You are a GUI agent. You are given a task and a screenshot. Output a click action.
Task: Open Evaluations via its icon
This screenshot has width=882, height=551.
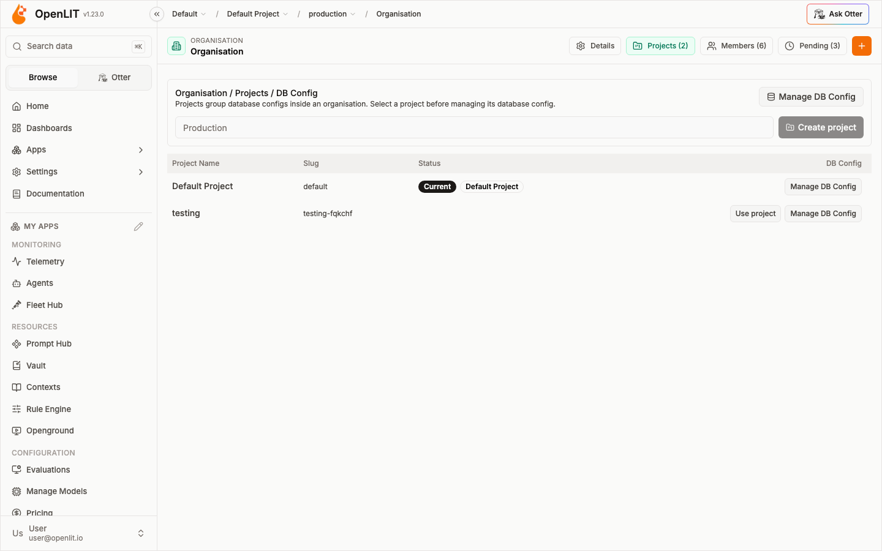(x=17, y=470)
